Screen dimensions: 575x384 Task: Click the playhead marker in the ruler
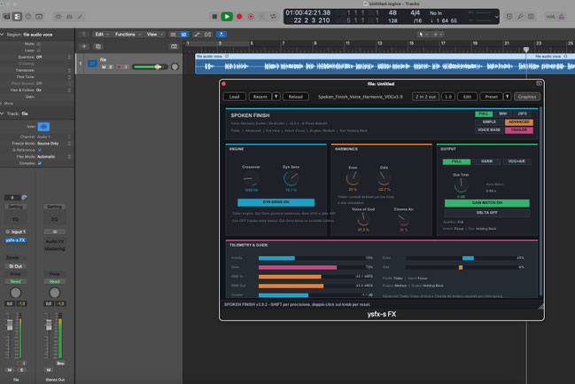(x=526, y=49)
